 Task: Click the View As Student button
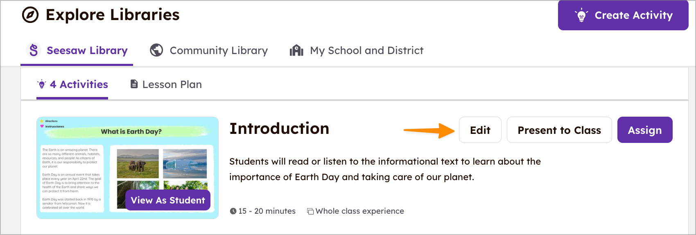coord(168,200)
